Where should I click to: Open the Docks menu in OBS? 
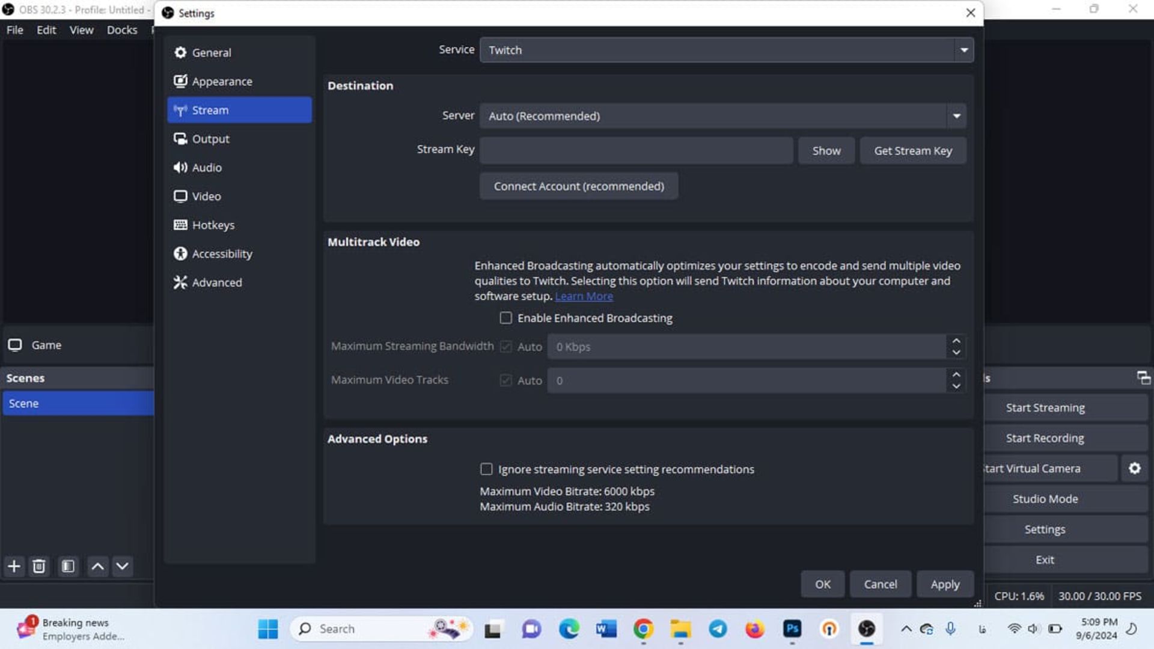[x=122, y=29]
